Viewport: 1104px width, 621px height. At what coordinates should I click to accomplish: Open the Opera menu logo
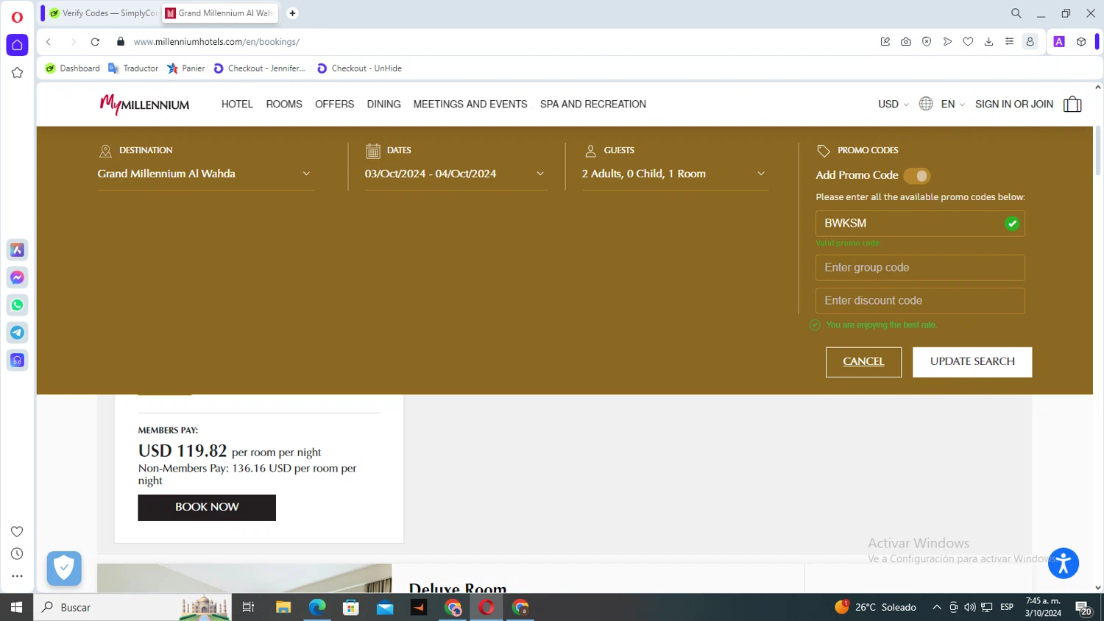[17, 17]
